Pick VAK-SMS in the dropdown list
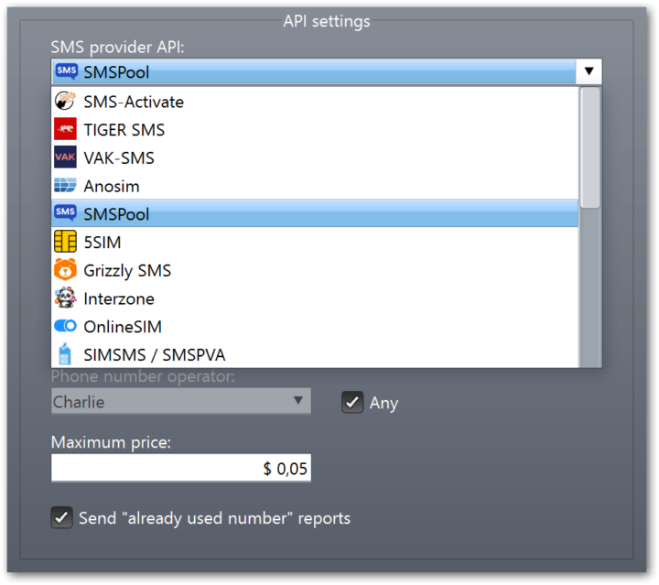 pyautogui.click(x=315, y=158)
